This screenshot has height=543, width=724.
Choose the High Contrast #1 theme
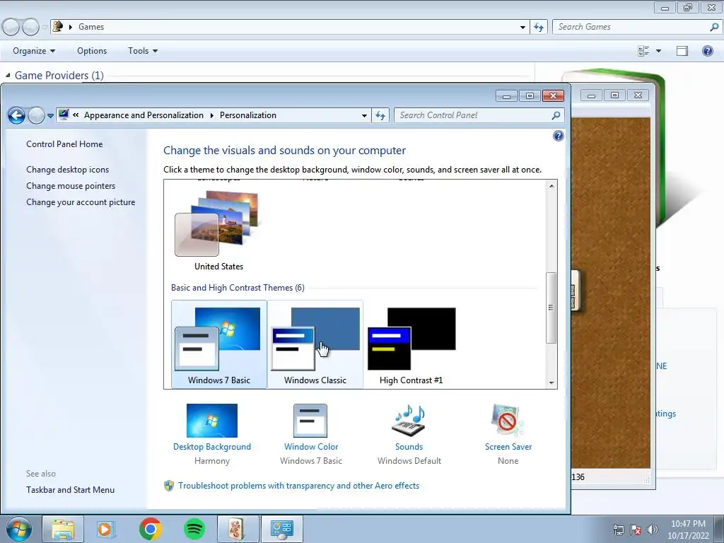coord(411,344)
